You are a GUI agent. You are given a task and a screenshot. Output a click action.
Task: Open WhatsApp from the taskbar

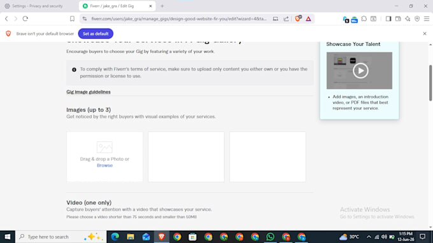[270, 237]
